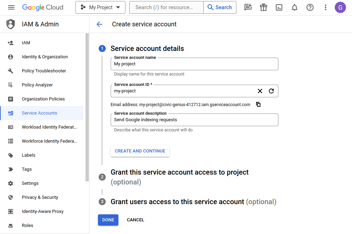Click the Labels tag icon

[x=11, y=155]
